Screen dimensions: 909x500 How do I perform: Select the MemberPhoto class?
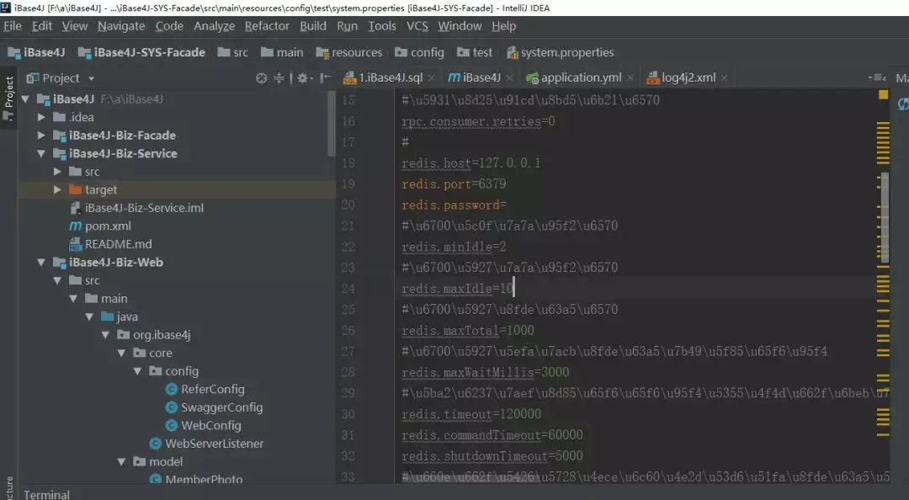[196, 479]
